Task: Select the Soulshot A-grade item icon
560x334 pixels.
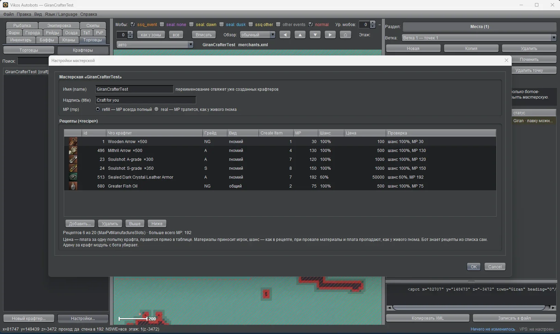Action: click(x=73, y=159)
